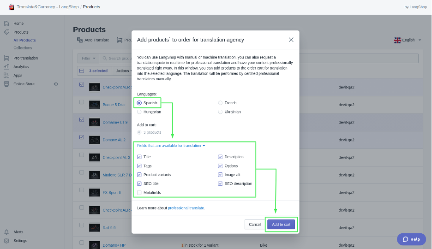
Task: Uncheck the Tags field checkbox
Action: [x=139, y=166]
